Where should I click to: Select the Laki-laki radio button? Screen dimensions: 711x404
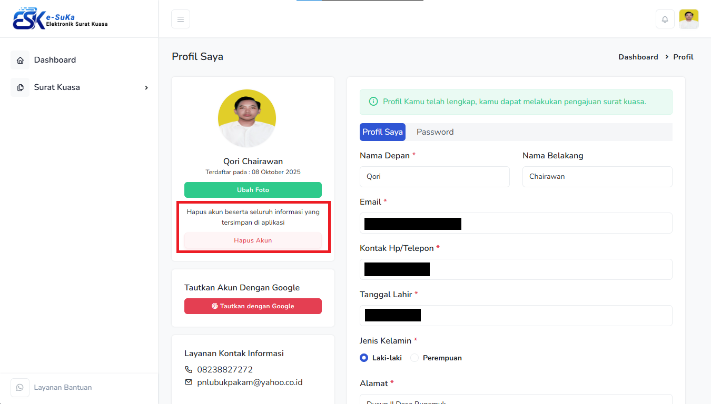[364, 358]
